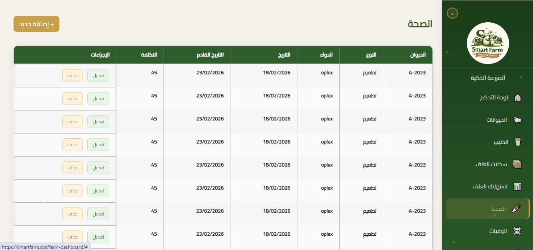Click the skull icon beside الوفيات
Image resolution: width=533 pixels, height=250 pixels.
point(517,231)
